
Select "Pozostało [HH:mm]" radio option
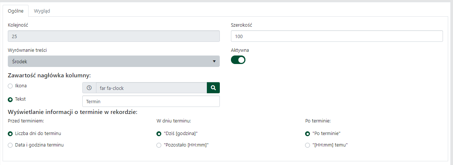pos(159,145)
